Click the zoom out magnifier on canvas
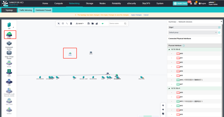Image resolution: width=224 pixels, height=117 pixels. 163,109
